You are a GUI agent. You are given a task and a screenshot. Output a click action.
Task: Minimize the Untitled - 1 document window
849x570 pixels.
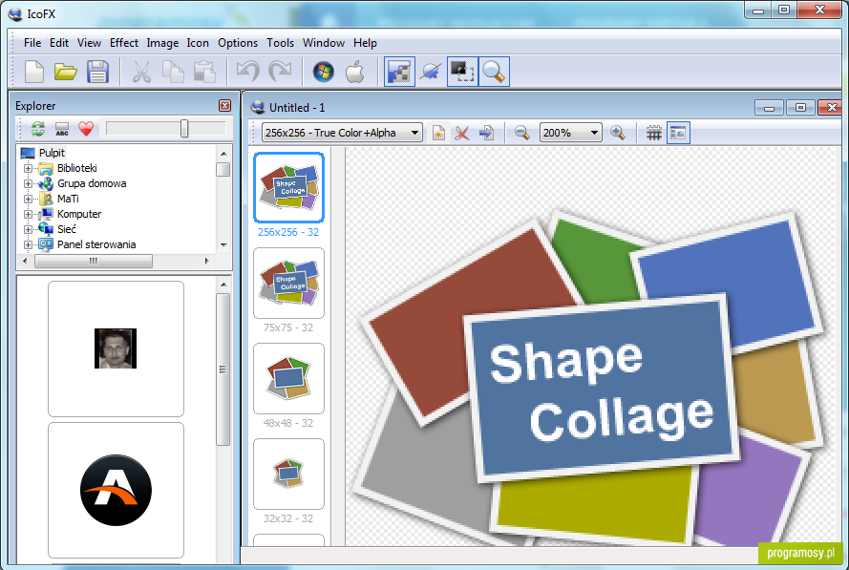[769, 108]
